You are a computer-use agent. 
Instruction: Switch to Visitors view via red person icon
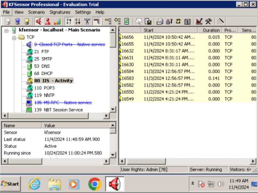click(48, 21)
